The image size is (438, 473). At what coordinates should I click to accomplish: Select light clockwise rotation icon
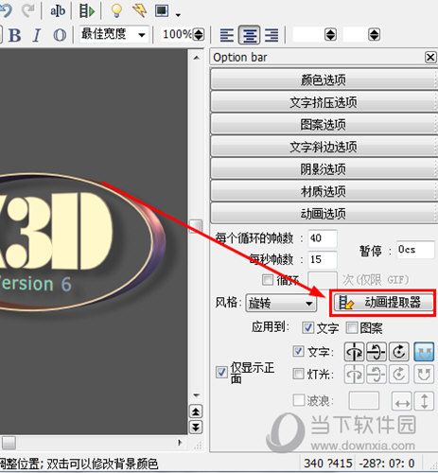point(399,375)
